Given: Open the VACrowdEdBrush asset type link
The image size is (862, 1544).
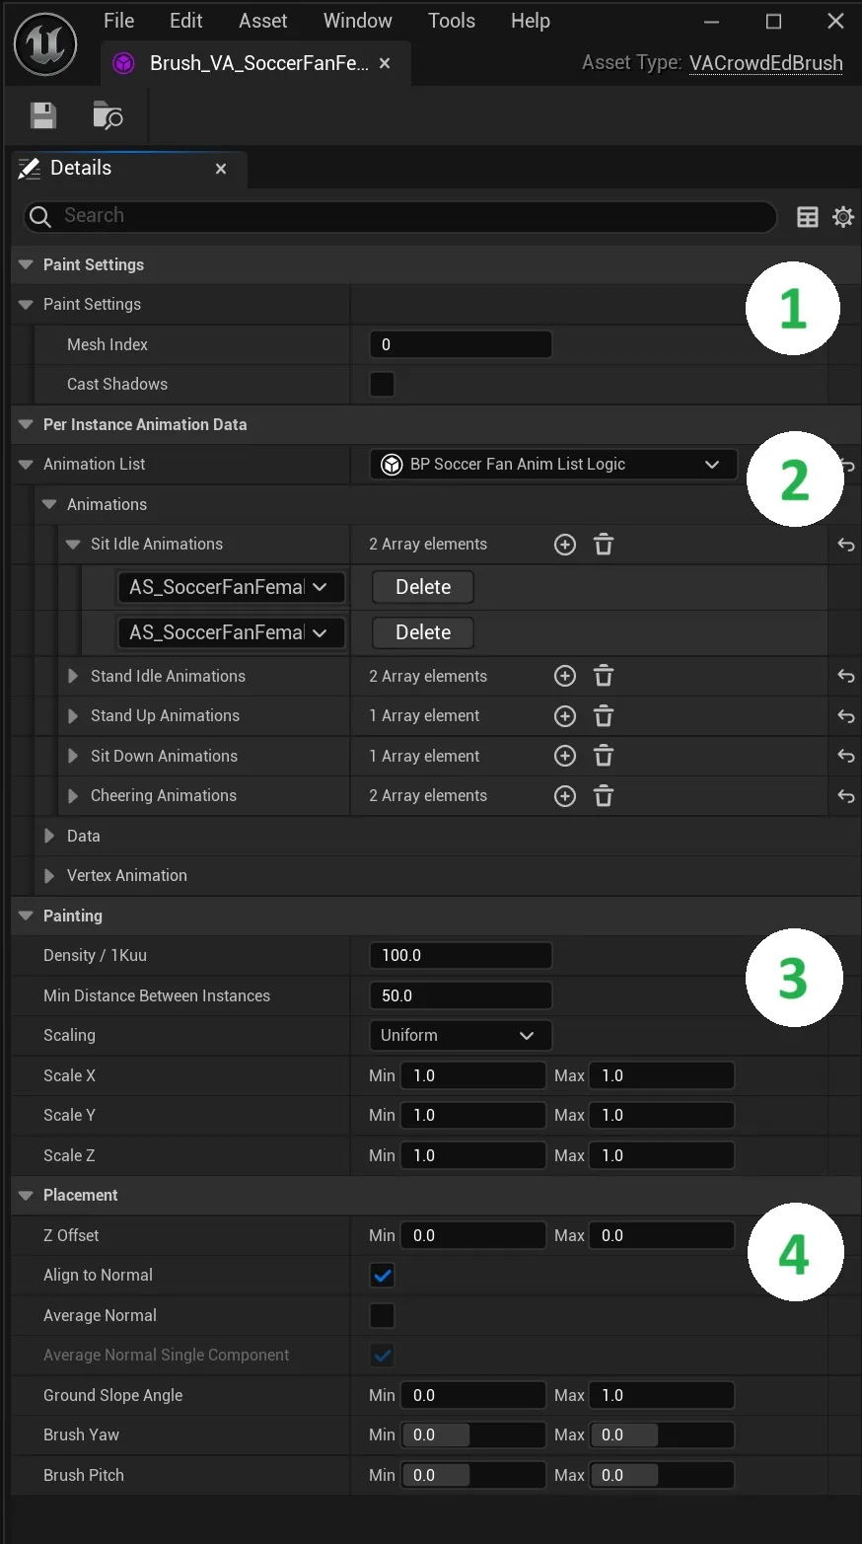Looking at the screenshot, I should tap(765, 63).
